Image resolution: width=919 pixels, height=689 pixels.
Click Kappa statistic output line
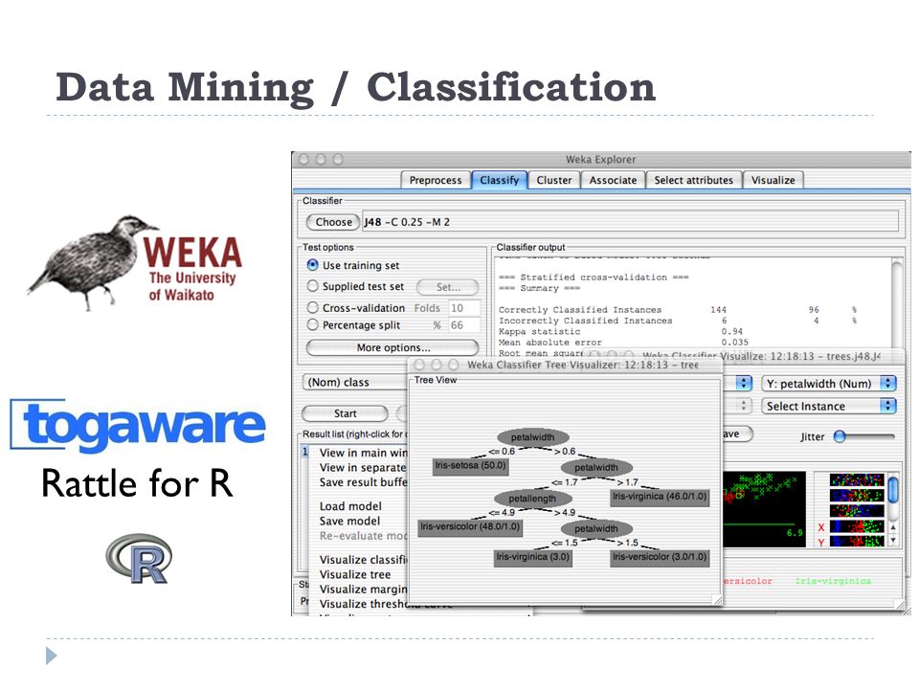coord(620,331)
